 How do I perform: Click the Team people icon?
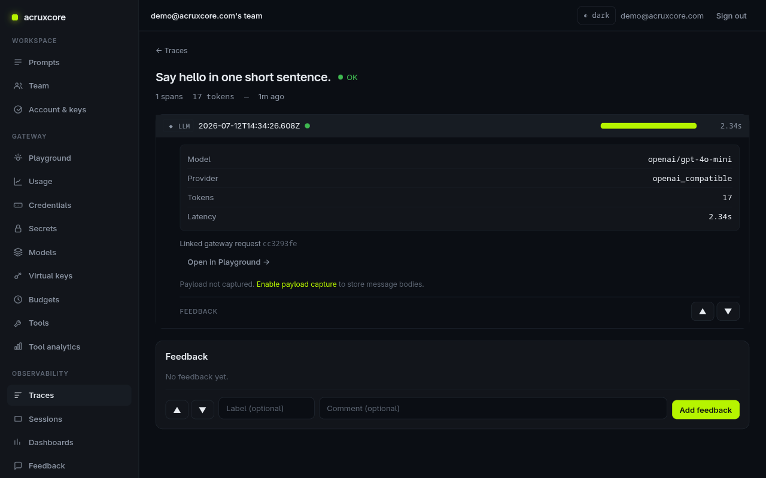(18, 85)
